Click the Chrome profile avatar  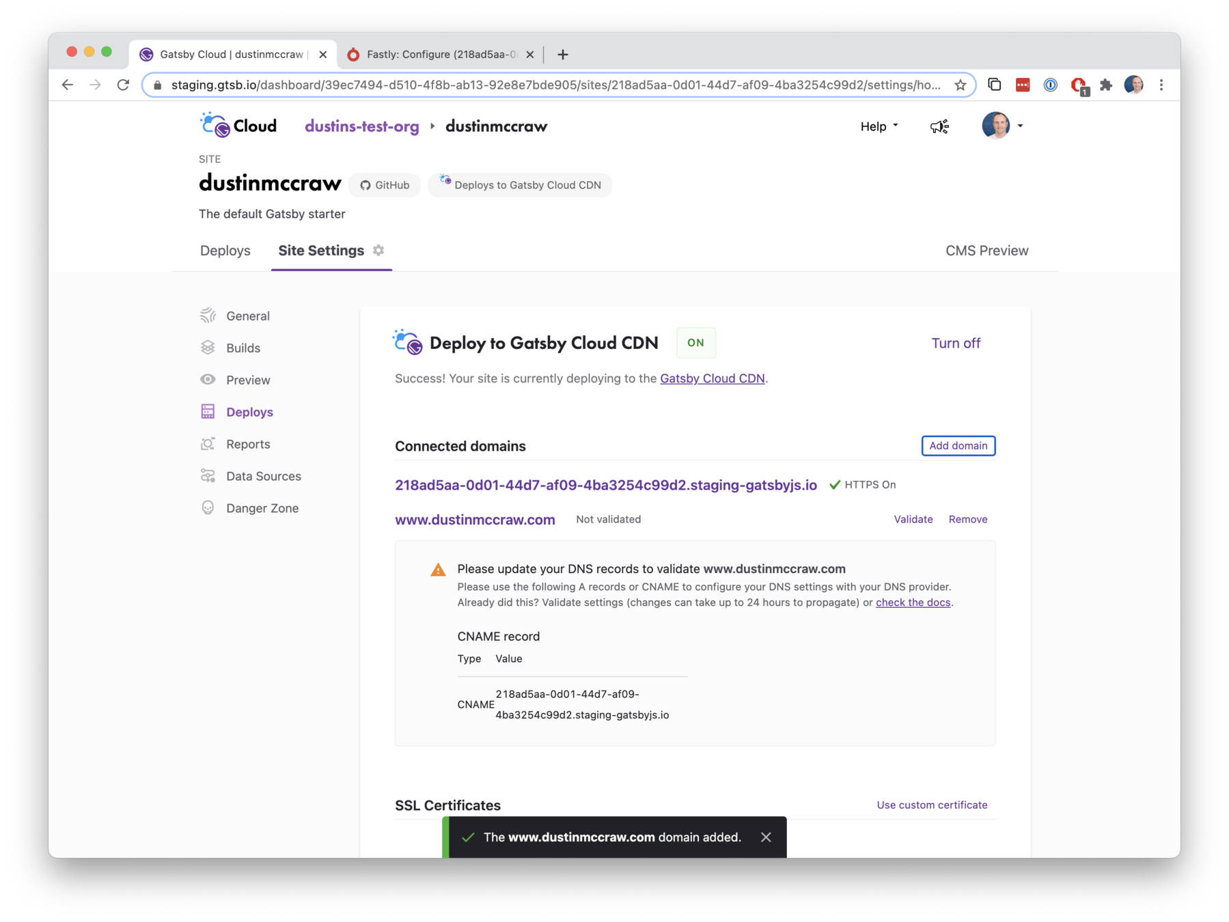coord(1134,85)
